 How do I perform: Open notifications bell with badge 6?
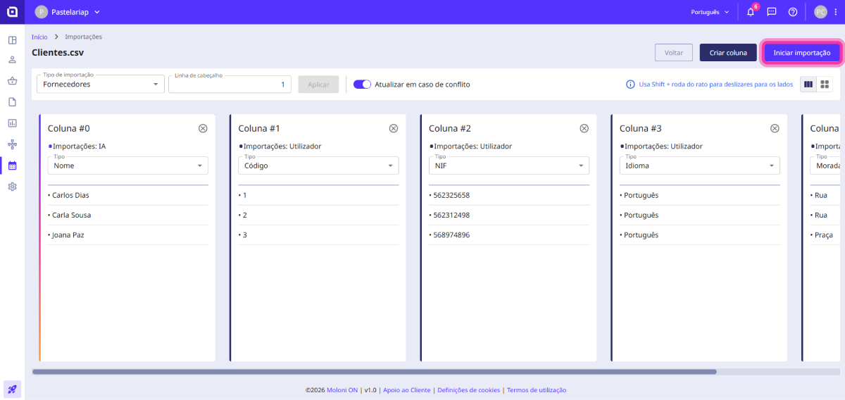click(x=751, y=12)
